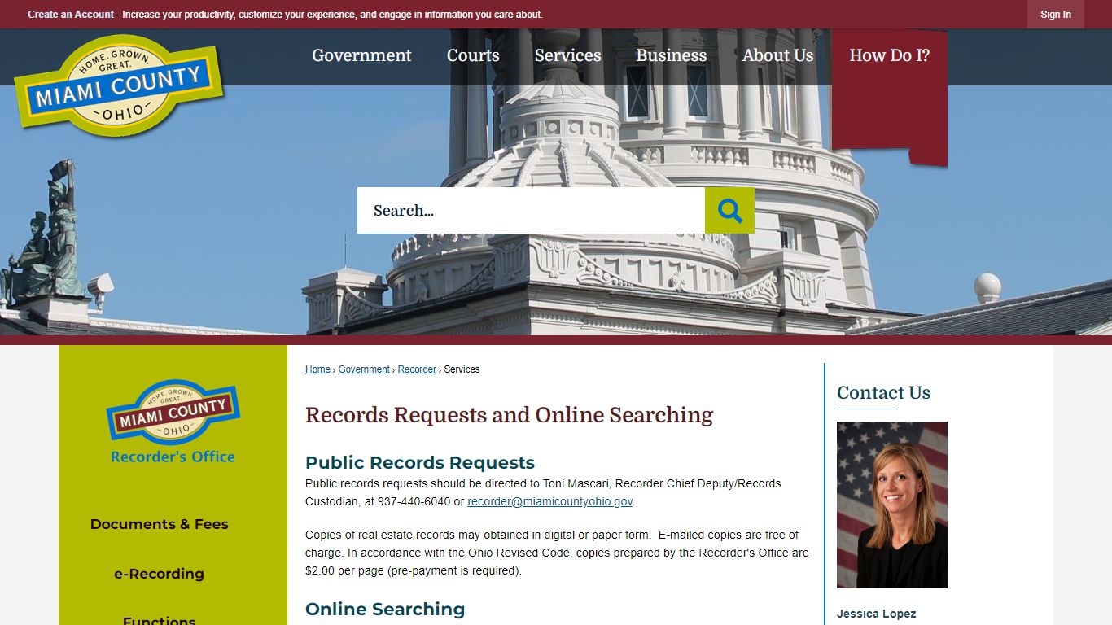Go to Government breadcrumb link
The width and height of the screenshot is (1112, 625).
click(364, 369)
